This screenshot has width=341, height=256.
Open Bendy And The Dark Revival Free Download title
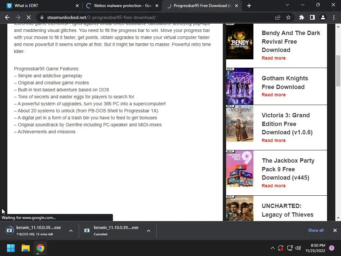(291, 41)
